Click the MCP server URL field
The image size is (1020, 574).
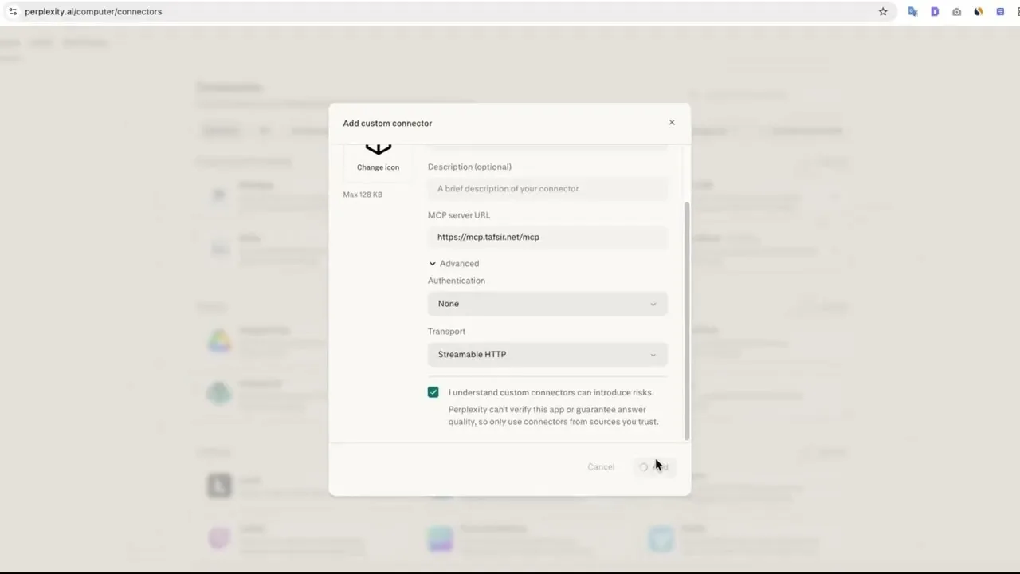point(547,237)
